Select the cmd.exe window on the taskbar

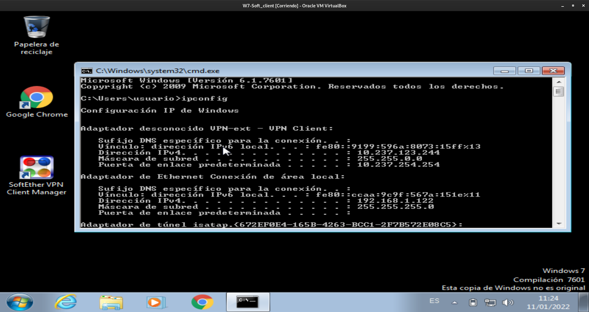[248, 302]
